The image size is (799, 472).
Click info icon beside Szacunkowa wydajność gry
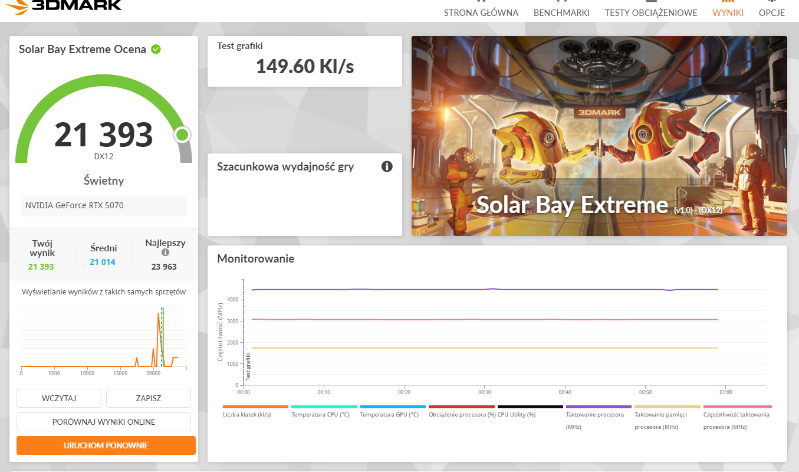pyautogui.click(x=387, y=166)
